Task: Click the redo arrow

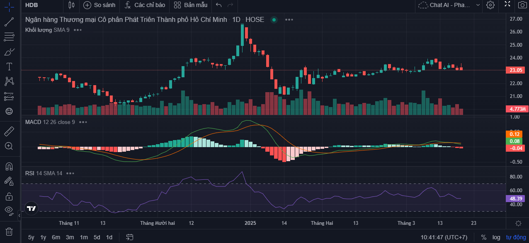Action: click(x=231, y=5)
